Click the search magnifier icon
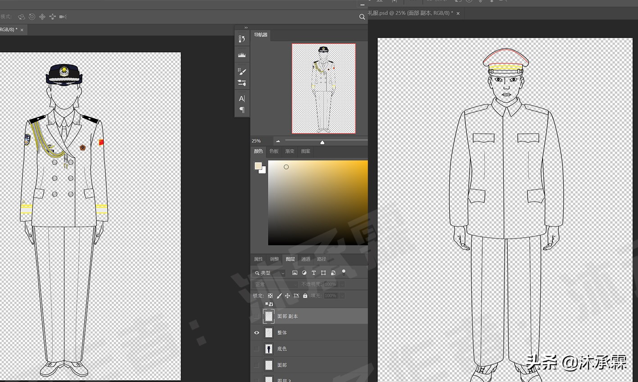638x382 pixels. (362, 17)
